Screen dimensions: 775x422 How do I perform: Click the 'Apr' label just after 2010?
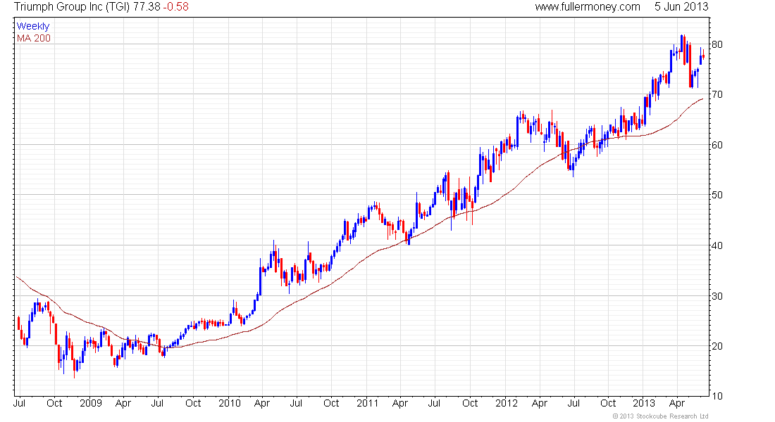(x=262, y=403)
